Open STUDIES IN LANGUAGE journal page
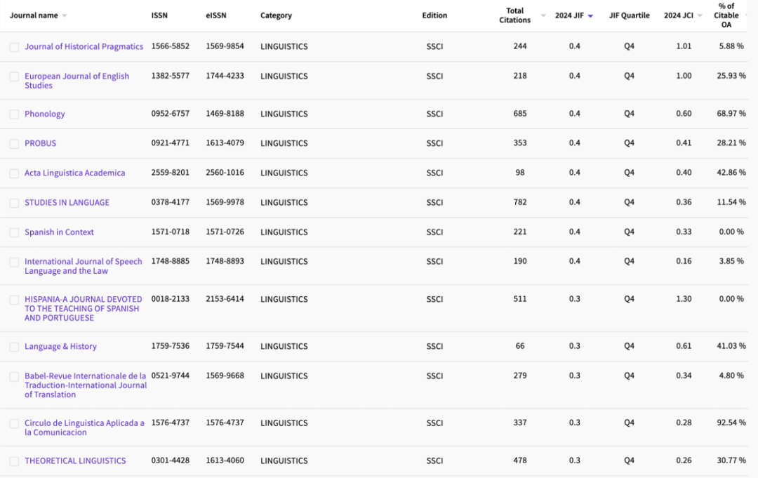The image size is (758, 478). 67,203
